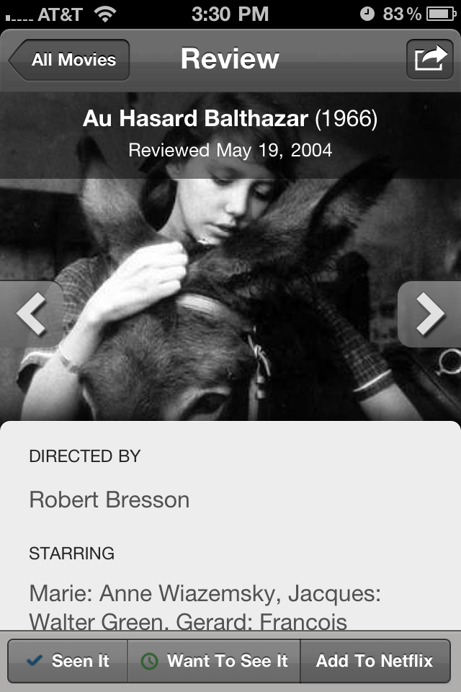461x692 pixels.
Task: Tap the blue checkmark icon
Action: 35,660
